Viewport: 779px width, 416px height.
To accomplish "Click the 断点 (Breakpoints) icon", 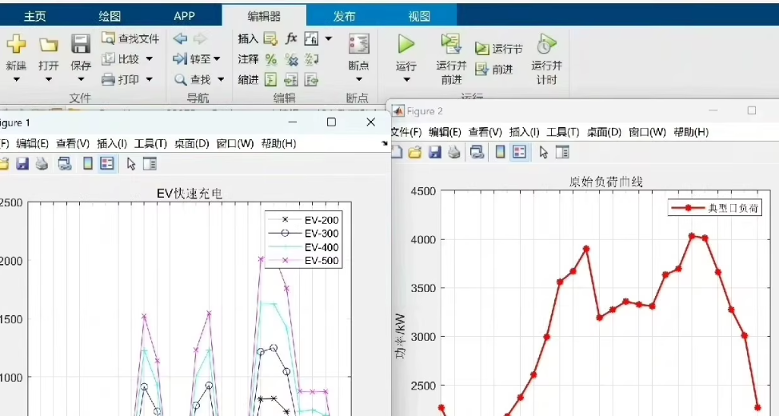I will 358,44.
